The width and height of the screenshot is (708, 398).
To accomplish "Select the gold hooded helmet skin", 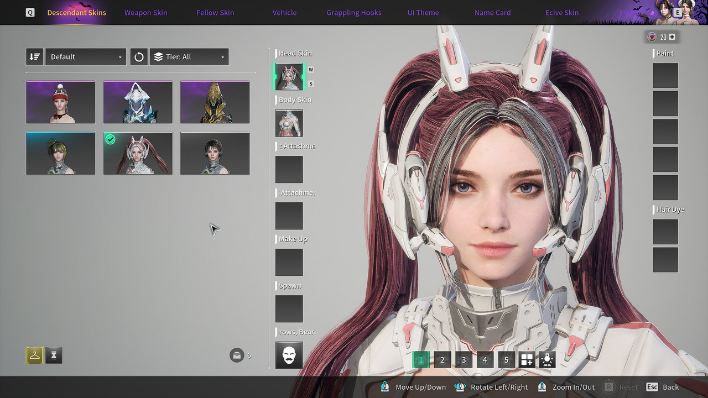I will pyautogui.click(x=215, y=102).
